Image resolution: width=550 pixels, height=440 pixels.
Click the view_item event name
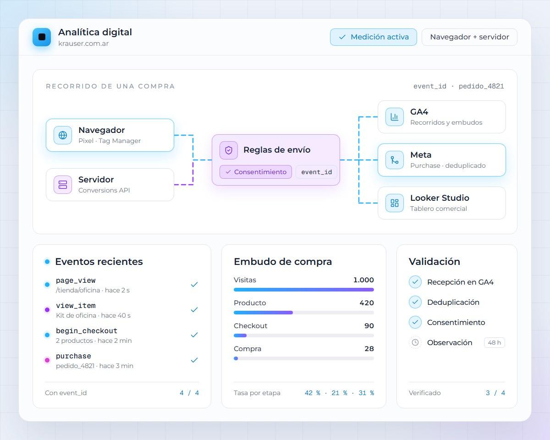pos(76,306)
